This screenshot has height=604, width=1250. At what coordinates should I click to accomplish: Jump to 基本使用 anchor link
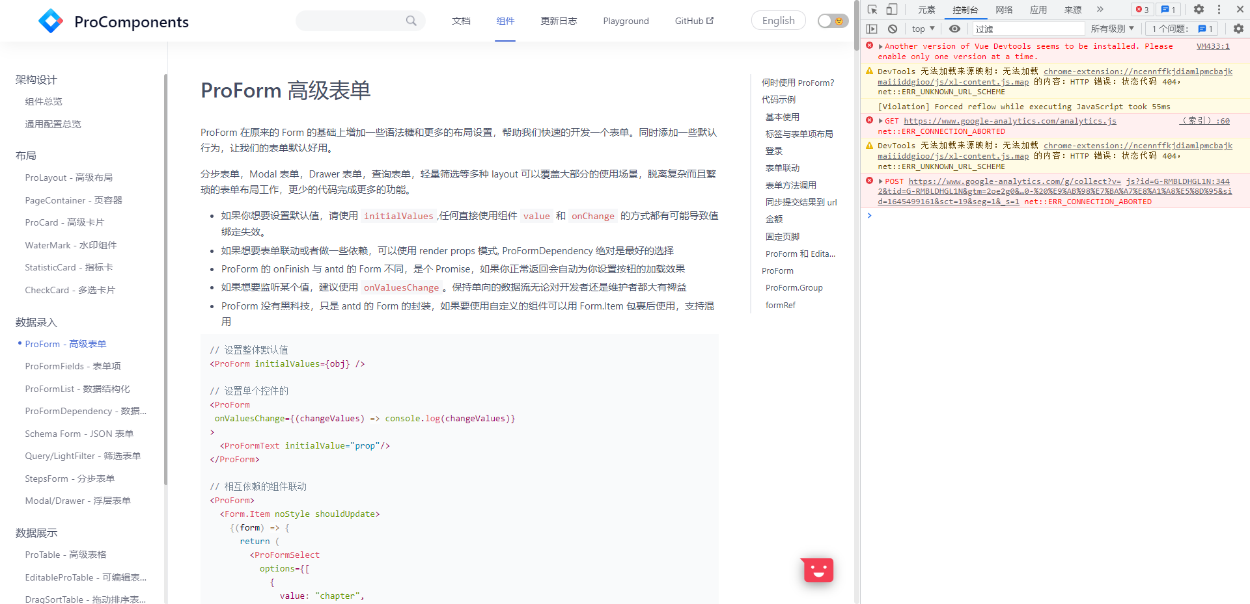(782, 117)
